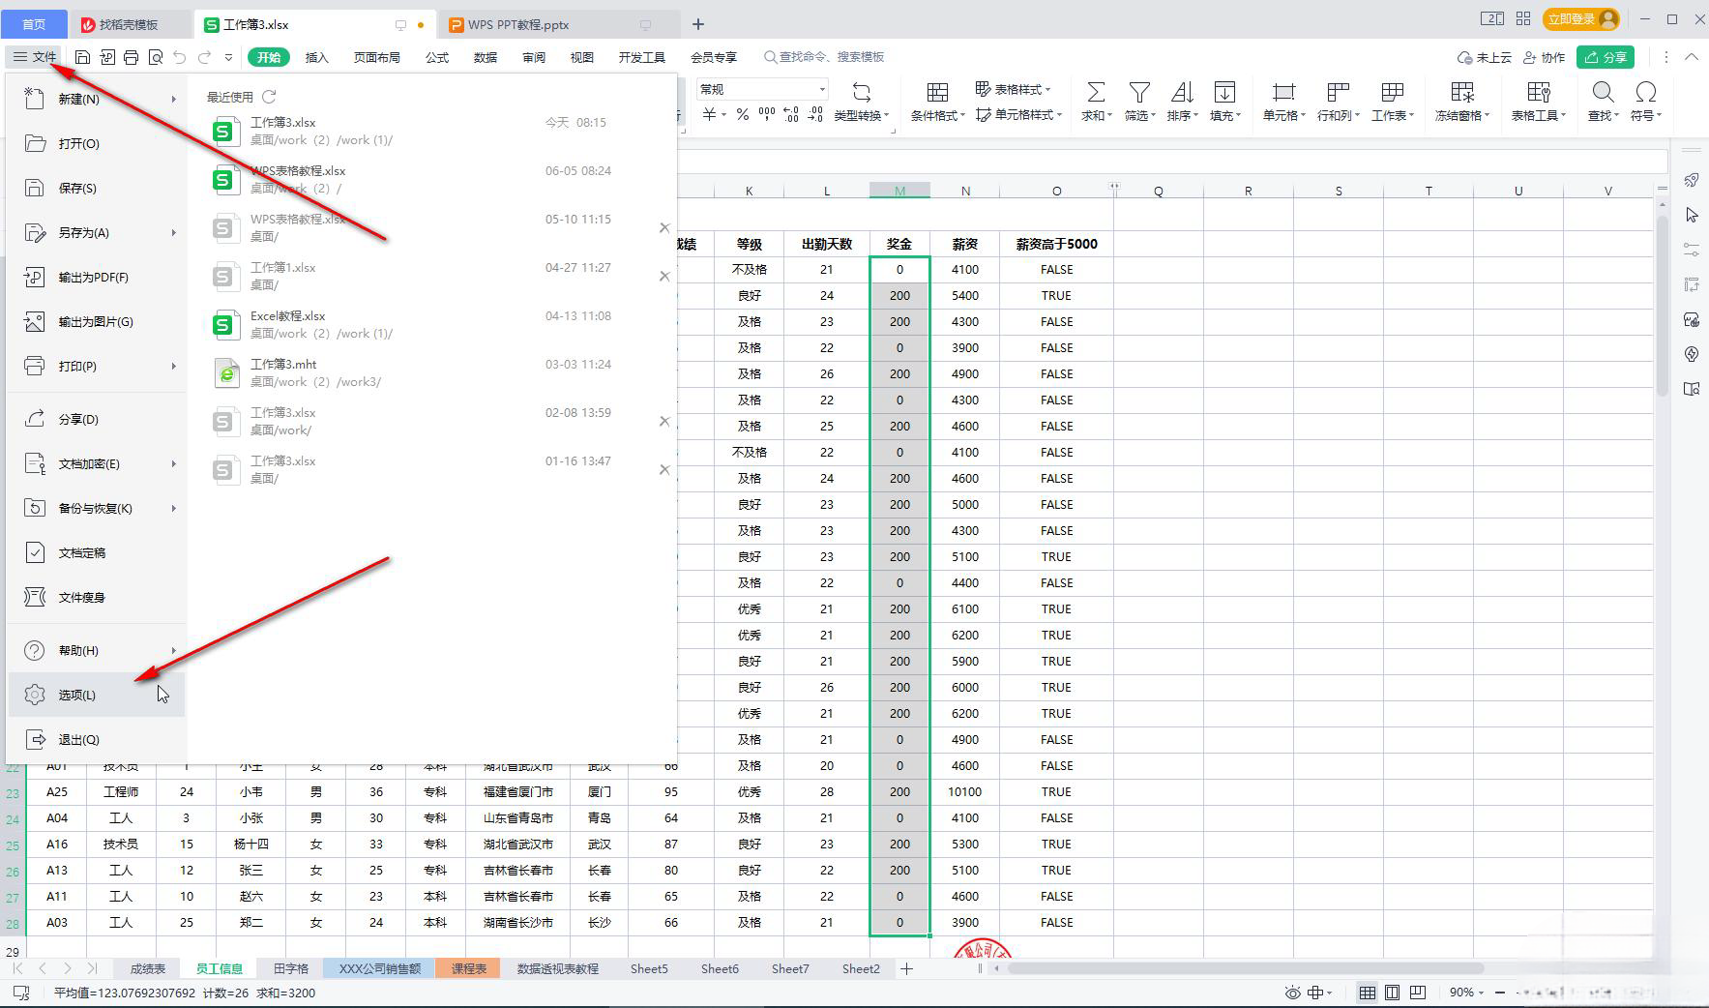Viewport: 1709px width, 1008px height.
Task: Open the 常规 number format dropdown
Action: point(822,89)
